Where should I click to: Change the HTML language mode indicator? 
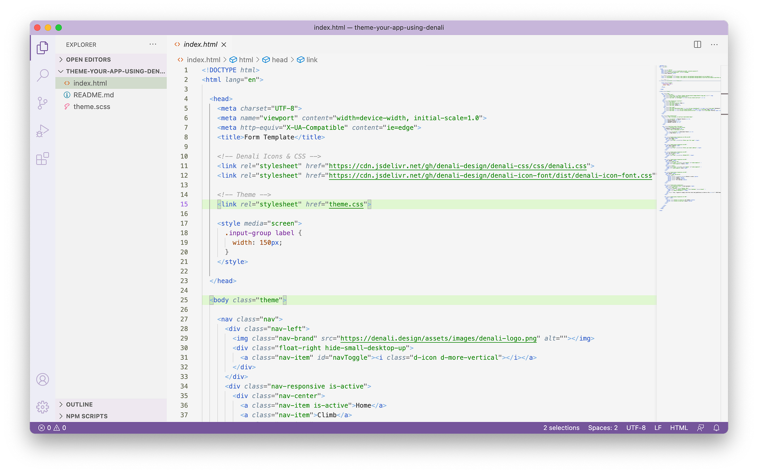point(679,428)
